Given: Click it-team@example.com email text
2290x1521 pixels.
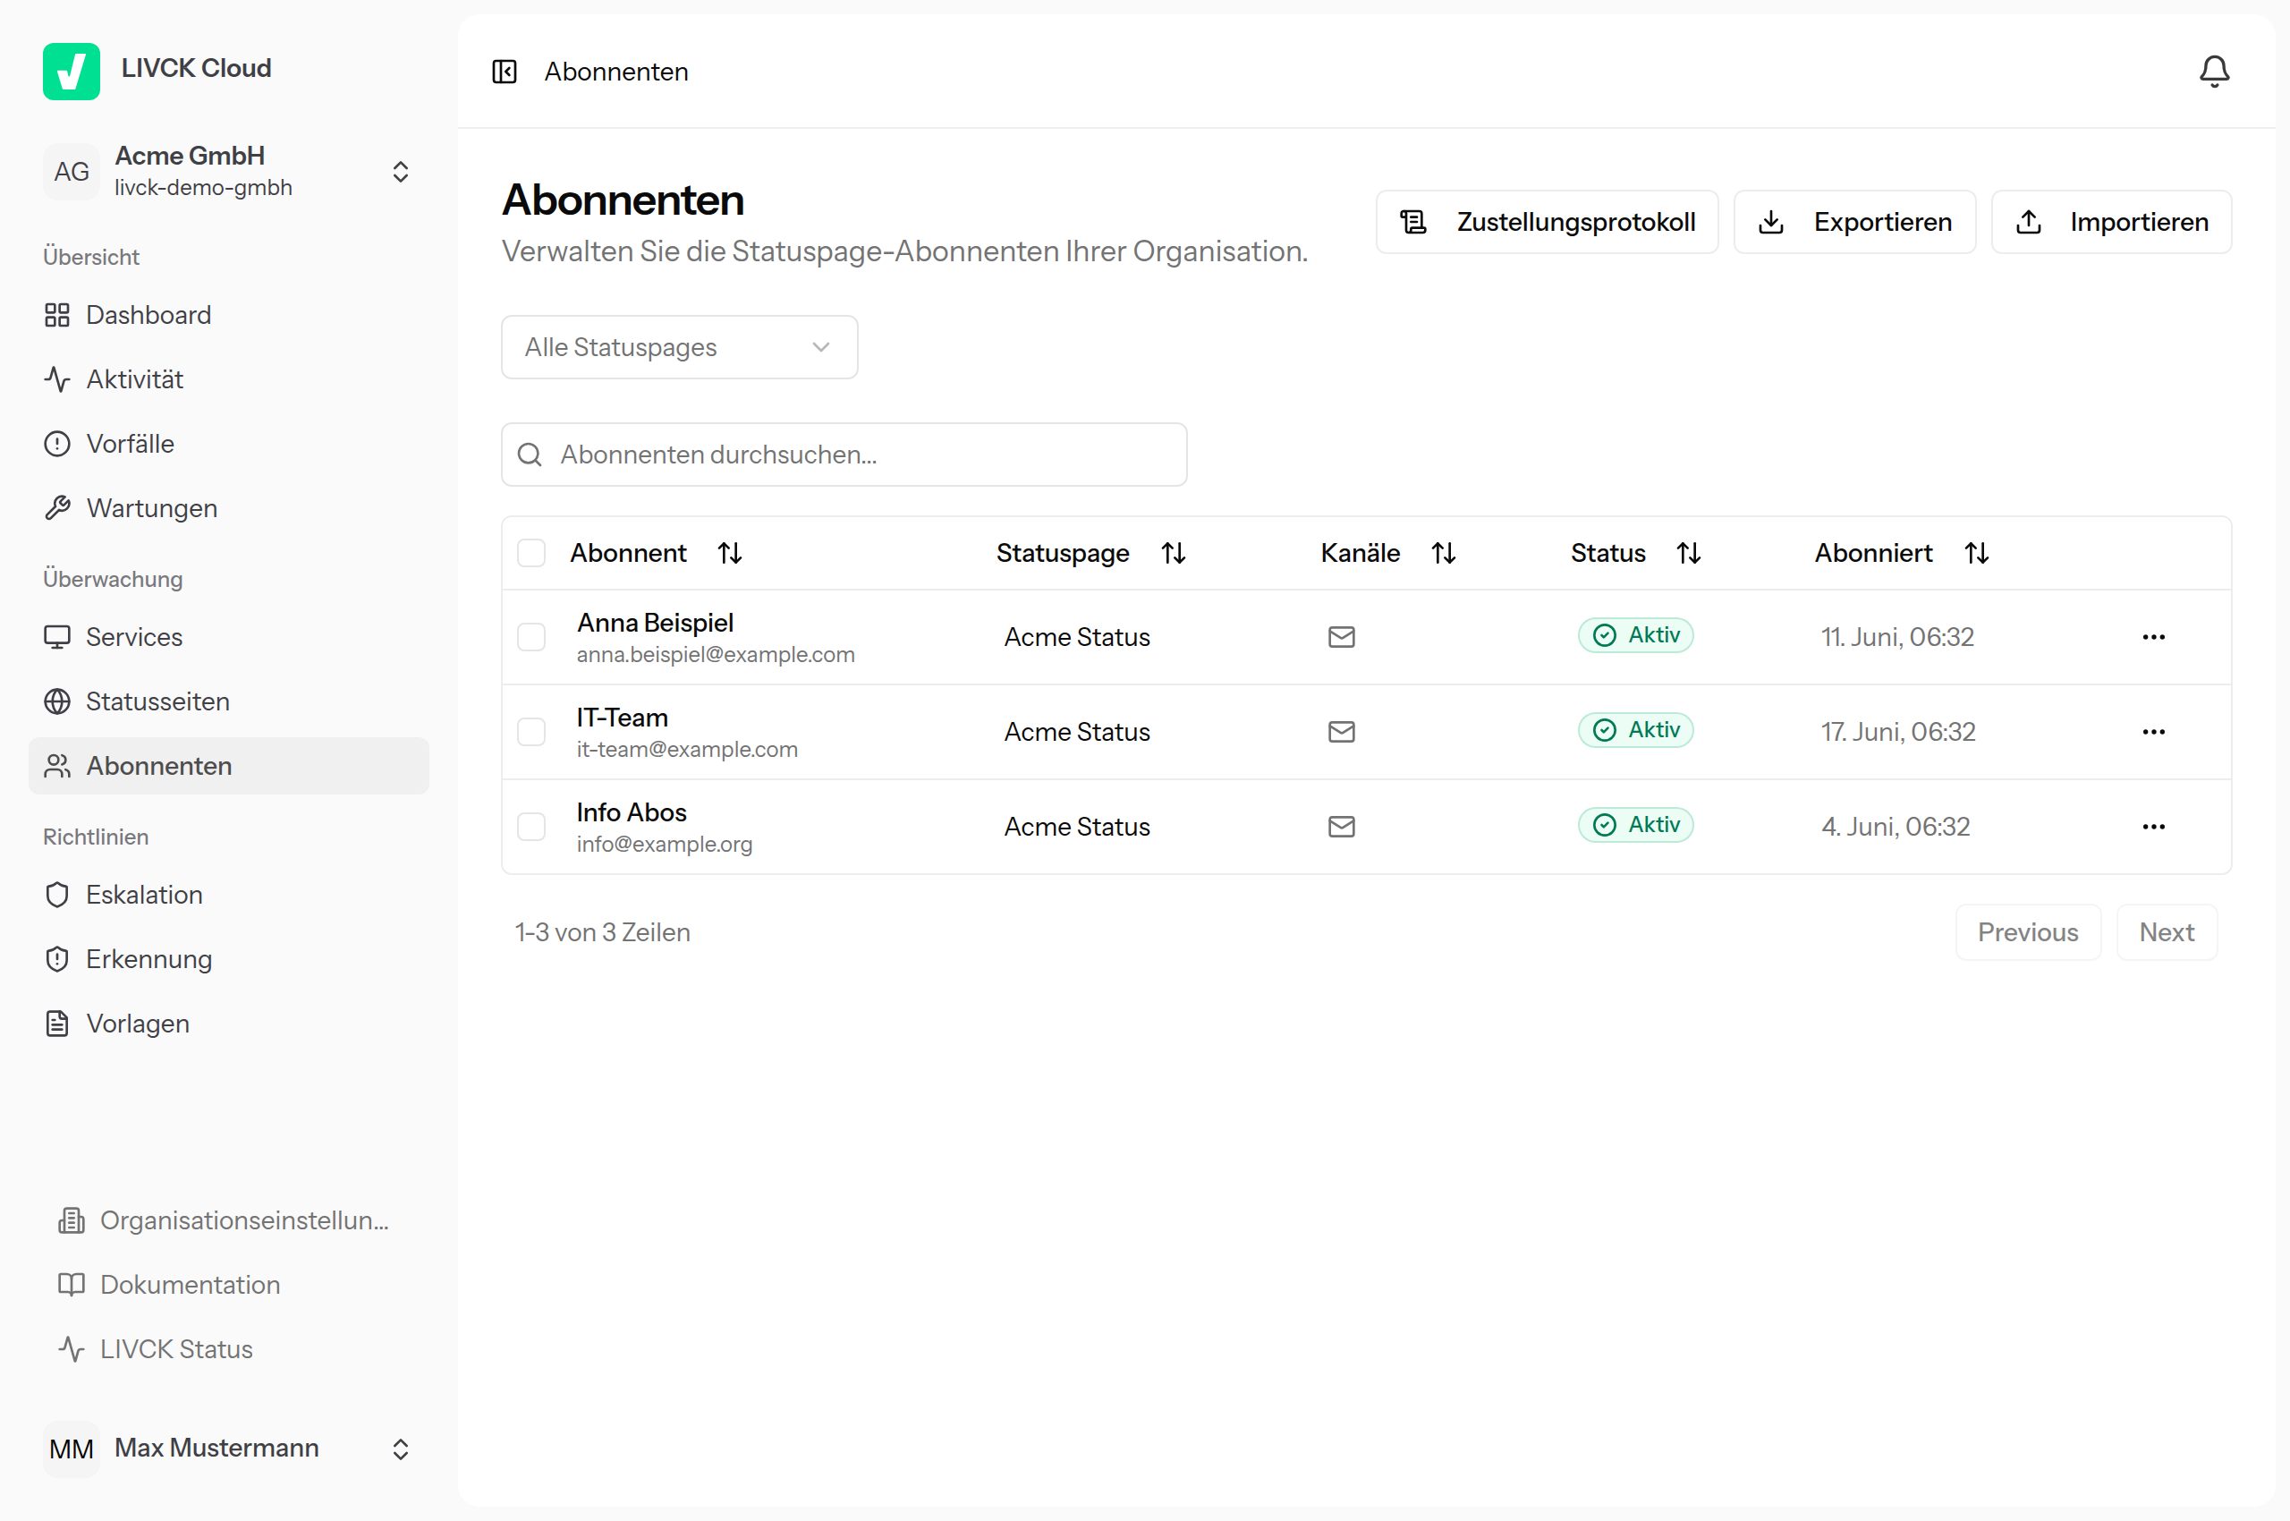Looking at the screenshot, I should pos(687,750).
